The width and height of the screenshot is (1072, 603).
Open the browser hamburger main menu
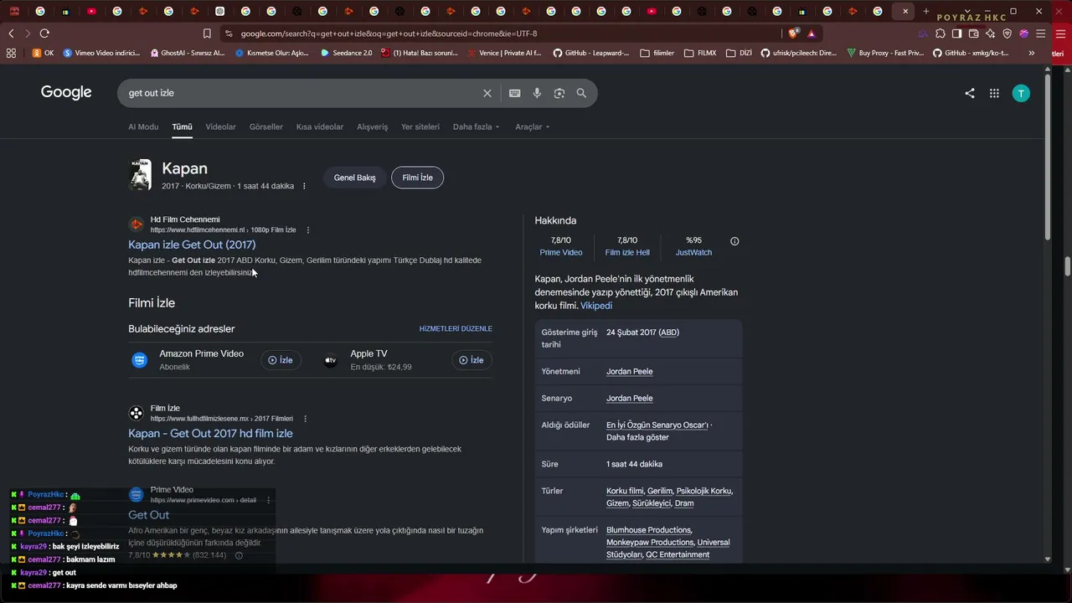(1040, 33)
